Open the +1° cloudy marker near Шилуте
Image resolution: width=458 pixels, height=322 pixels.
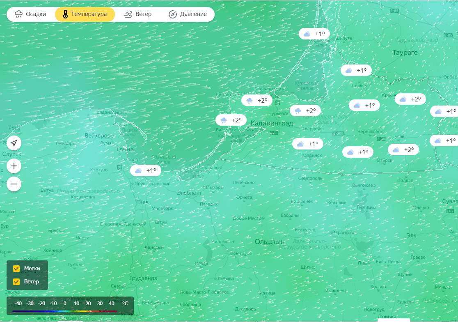(314, 34)
